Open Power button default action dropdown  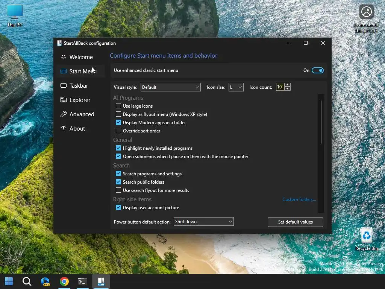(x=203, y=222)
